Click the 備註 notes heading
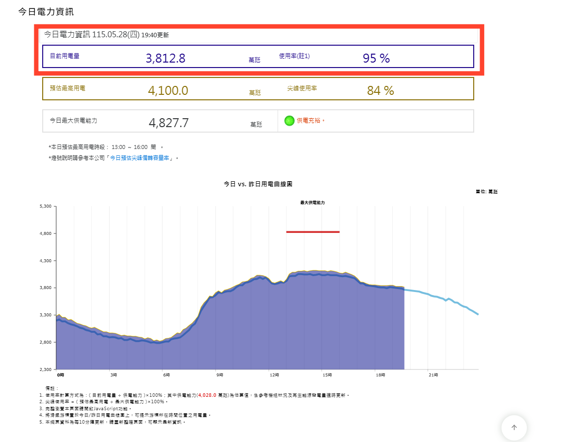The image size is (577, 442). pos(52,388)
